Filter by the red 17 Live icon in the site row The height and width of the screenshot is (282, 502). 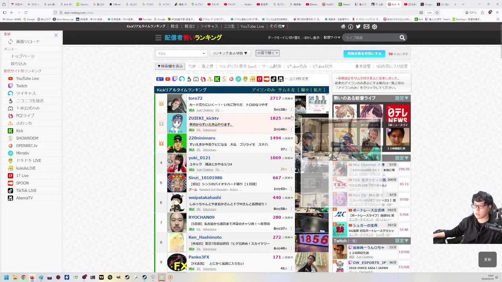coord(260,79)
